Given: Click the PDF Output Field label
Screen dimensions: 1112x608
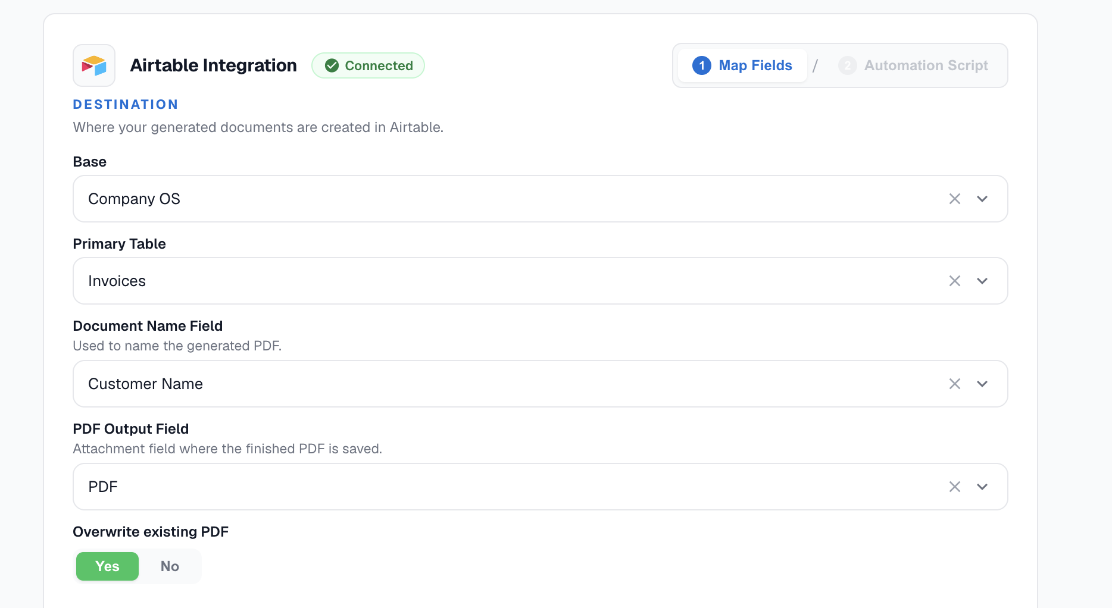Looking at the screenshot, I should (131, 429).
